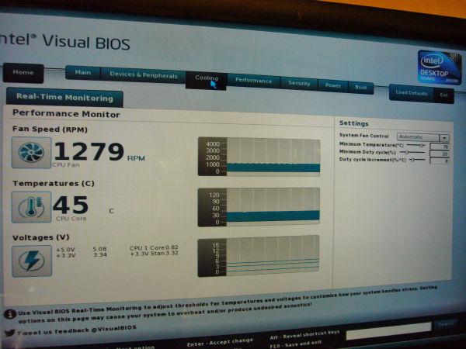The width and height of the screenshot is (466, 349).
Task: Click the Minimum Duty cycle value field
Action: tap(440, 154)
